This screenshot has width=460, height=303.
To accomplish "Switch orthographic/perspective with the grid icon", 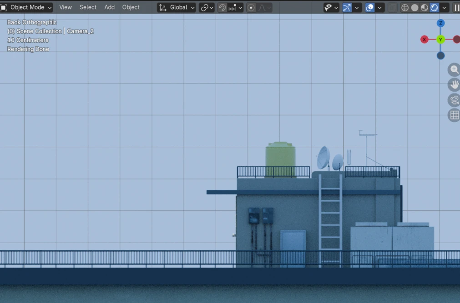I will [x=454, y=115].
